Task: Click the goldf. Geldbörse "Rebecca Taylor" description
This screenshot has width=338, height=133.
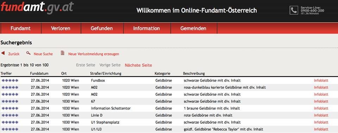Action: (x=223, y=129)
